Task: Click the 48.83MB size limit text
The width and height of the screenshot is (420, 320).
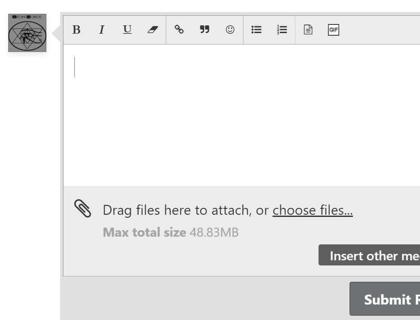Action: pos(214,232)
